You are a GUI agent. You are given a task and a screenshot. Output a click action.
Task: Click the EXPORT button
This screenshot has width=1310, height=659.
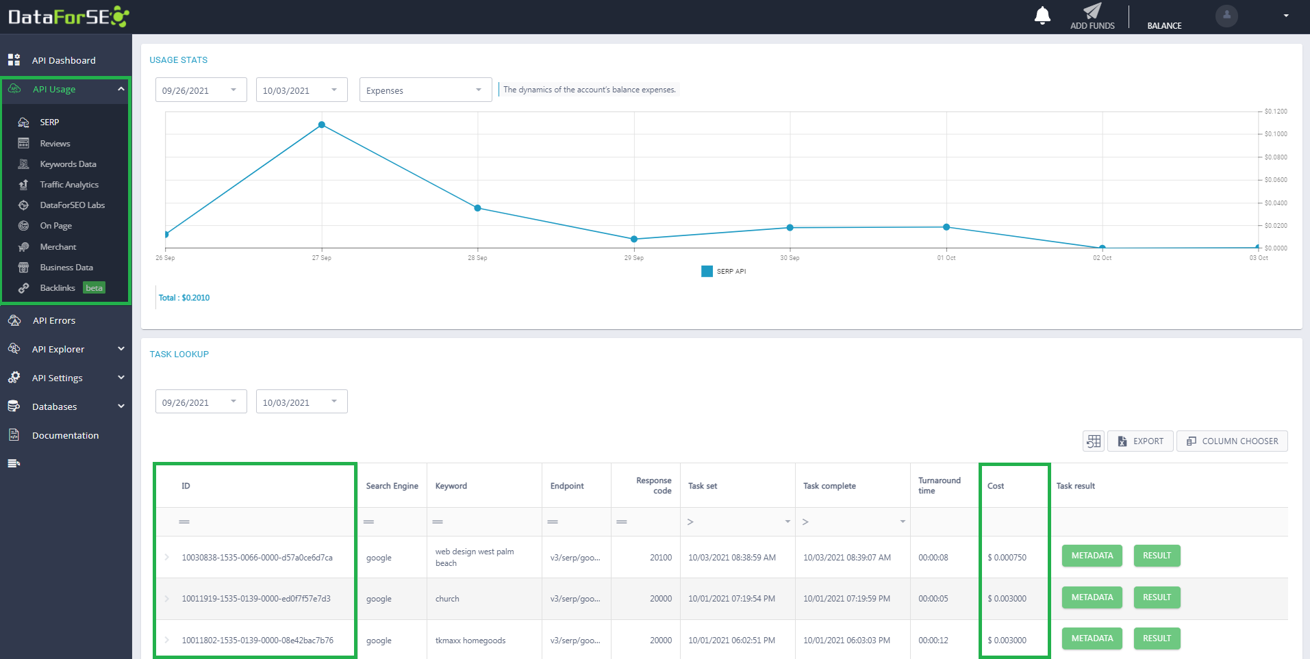tap(1140, 441)
